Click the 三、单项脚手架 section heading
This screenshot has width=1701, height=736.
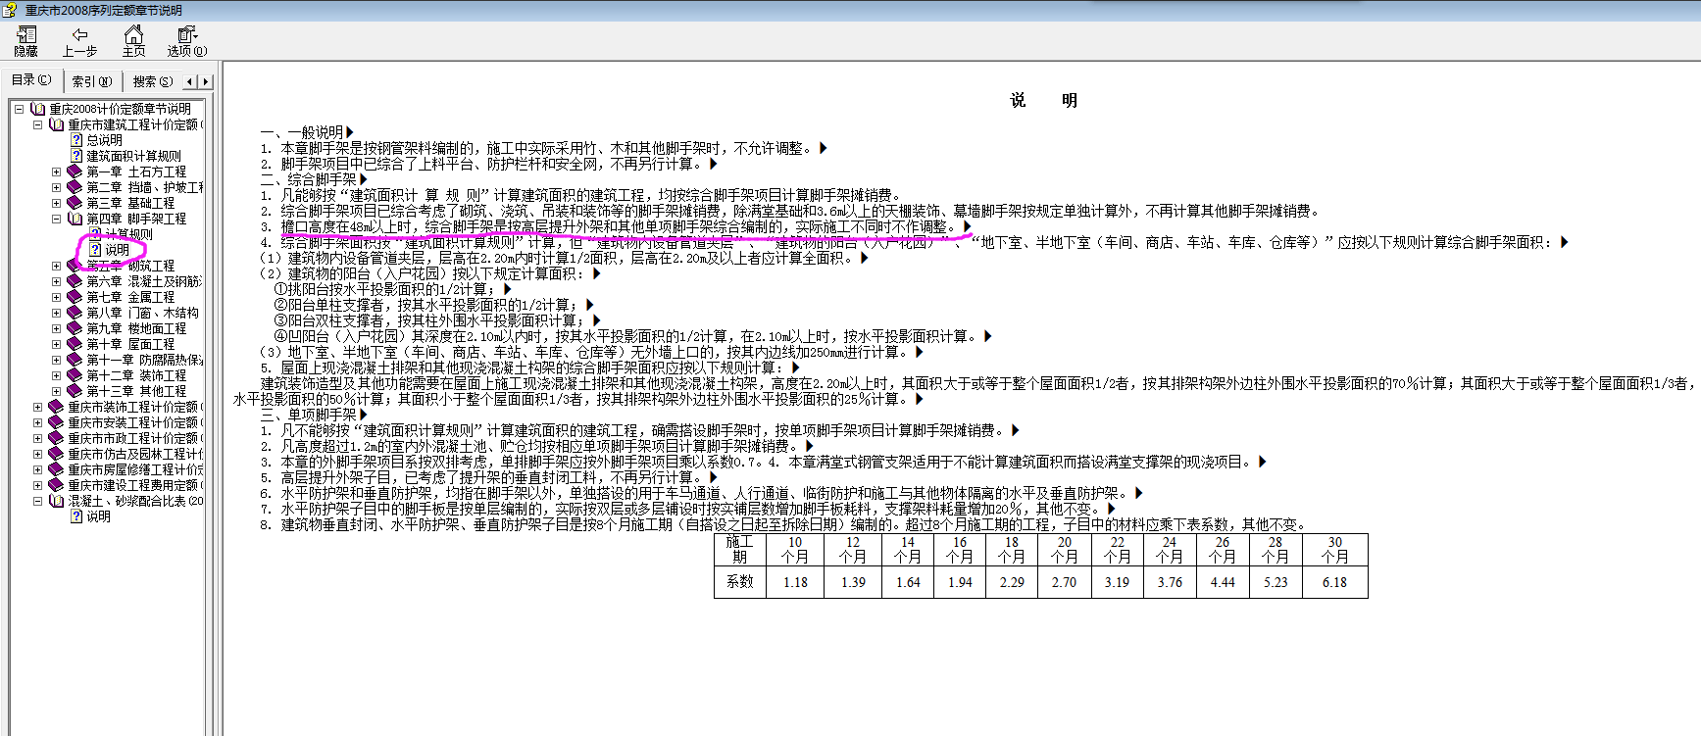pyautogui.click(x=309, y=415)
